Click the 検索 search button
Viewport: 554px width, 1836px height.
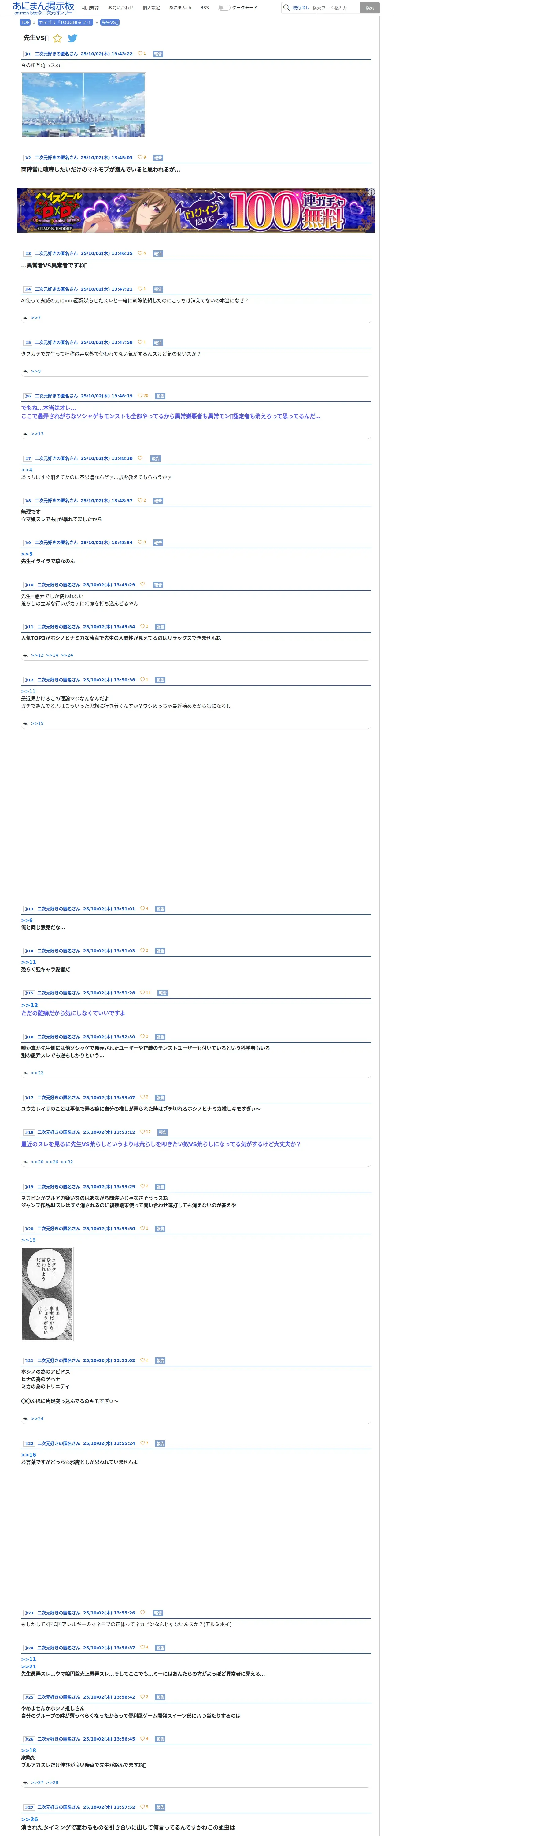click(370, 8)
